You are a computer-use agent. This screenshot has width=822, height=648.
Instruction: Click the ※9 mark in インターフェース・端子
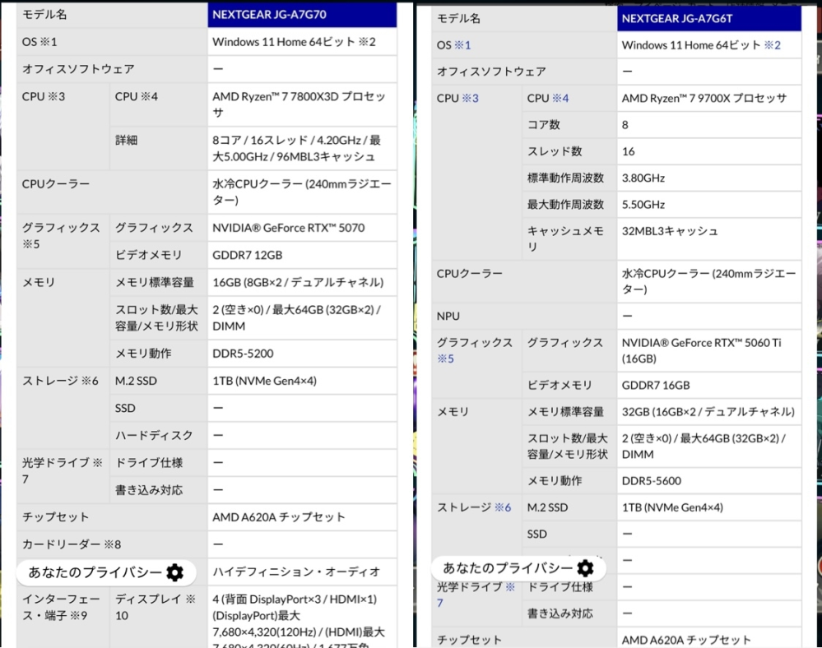[x=79, y=616]
